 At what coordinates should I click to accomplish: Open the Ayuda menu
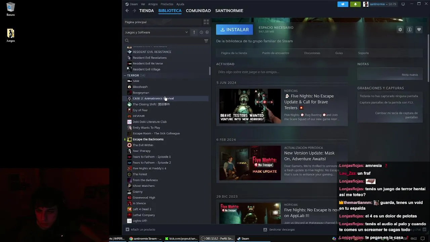[x=180, y=4]
